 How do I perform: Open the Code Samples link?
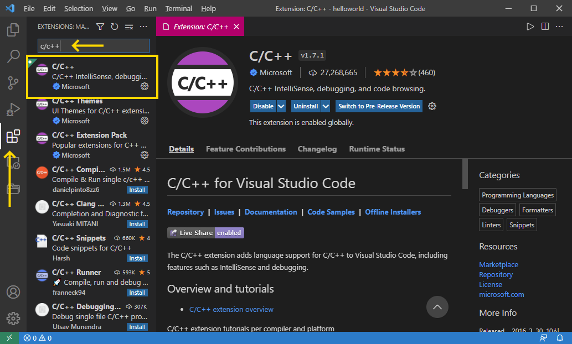coord(331,212)
